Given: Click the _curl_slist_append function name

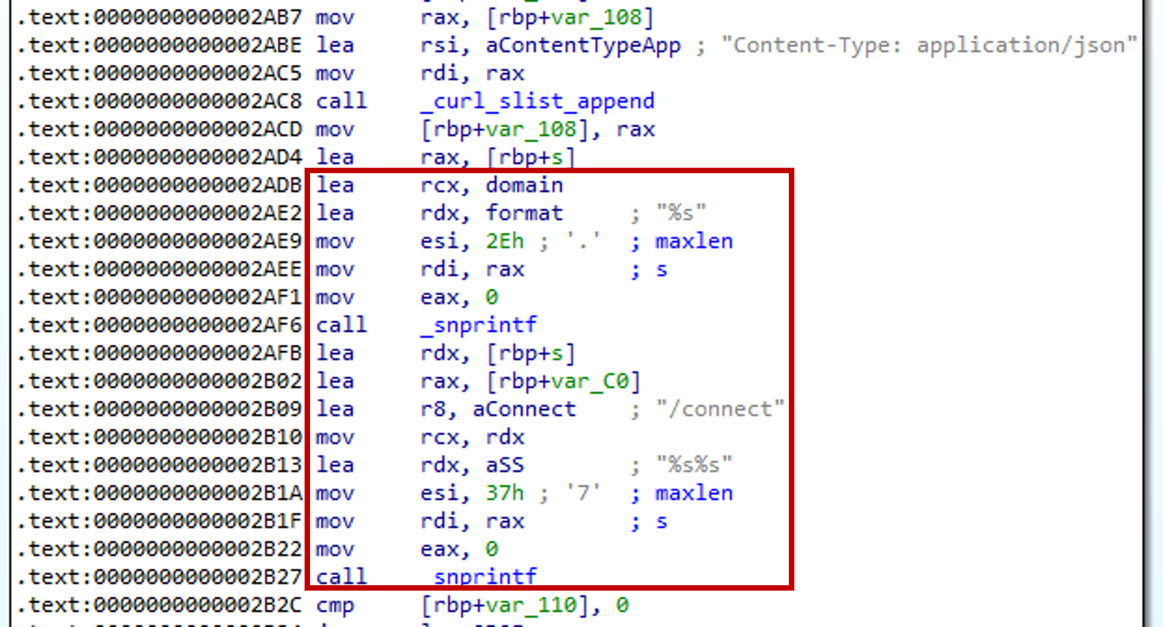Looking at the screenshot, I should click(538, 102).
